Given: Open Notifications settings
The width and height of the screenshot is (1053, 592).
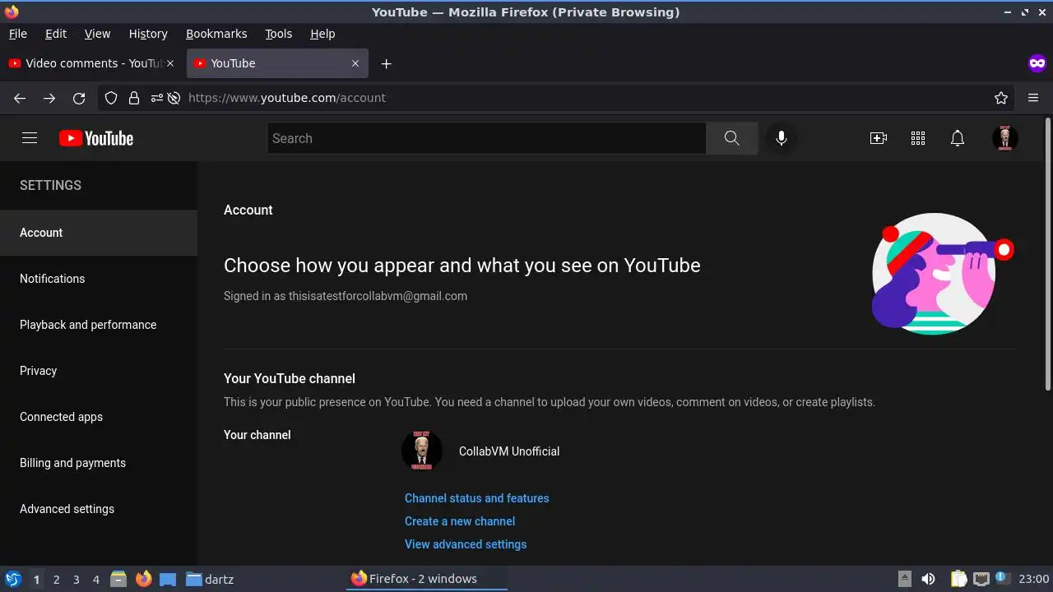Looking at the screenshot, I should coord(99,279).
